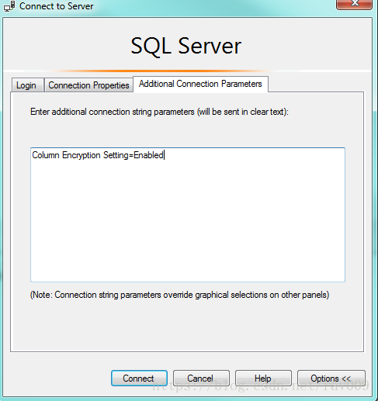This screenshot has width=378, height=401.
Task: Click 'Column Encryption Setting=Enabled' text
Action: tap(98, 155)
